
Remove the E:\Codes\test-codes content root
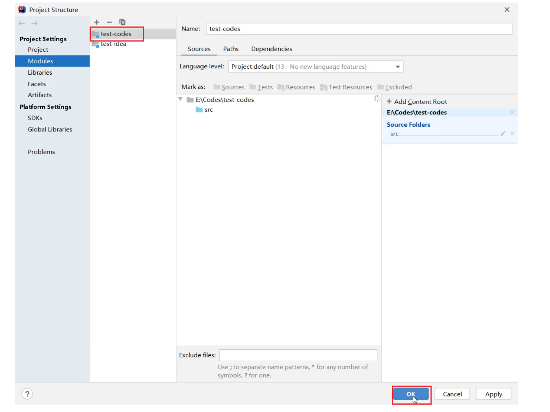click(512, 112)
